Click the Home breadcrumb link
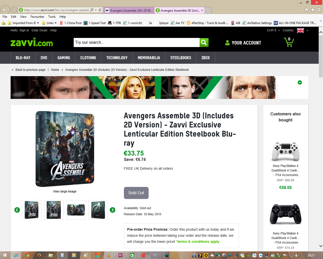323x259 pixels. click(55, 70)
